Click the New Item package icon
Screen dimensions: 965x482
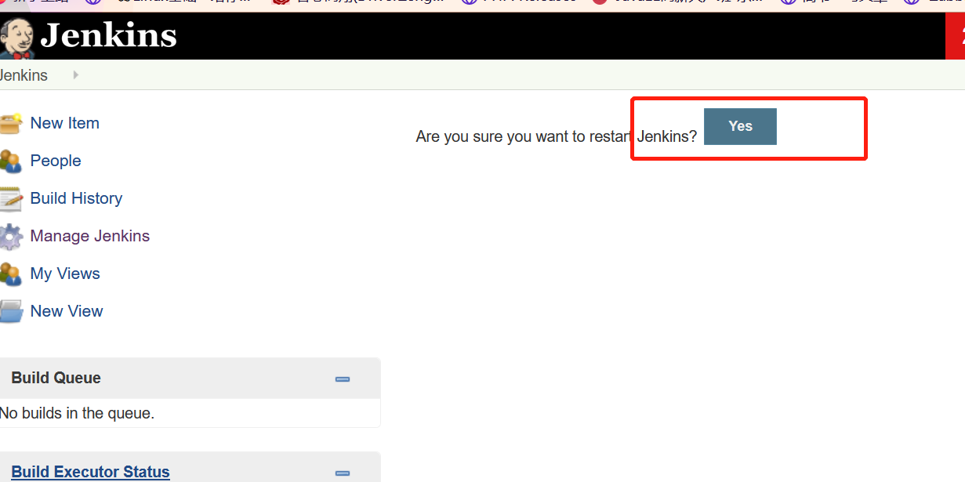click(11, 124)
